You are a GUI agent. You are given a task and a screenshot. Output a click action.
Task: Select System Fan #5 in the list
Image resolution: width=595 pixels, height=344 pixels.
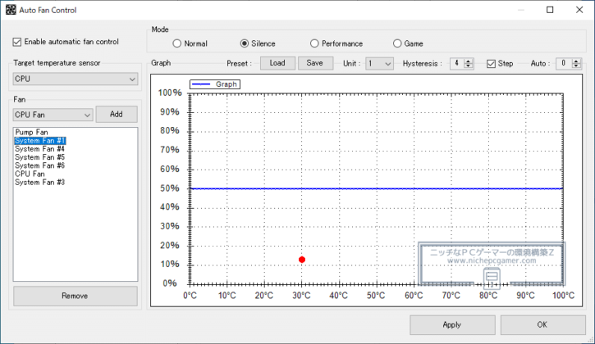pyautogui.click(x=39, y=157)
